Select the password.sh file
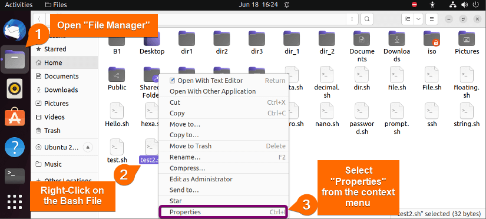Image resolution: width=486 pixels, height=219 pixels. [362, 119]
